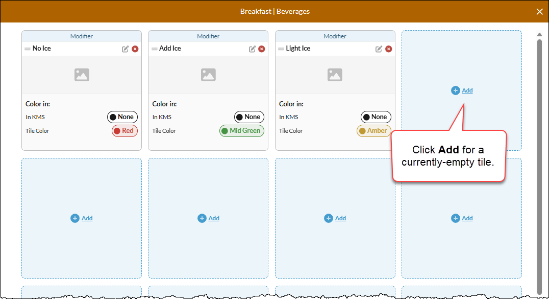Click the scrollbar up arrow

[x=539, y=34]
